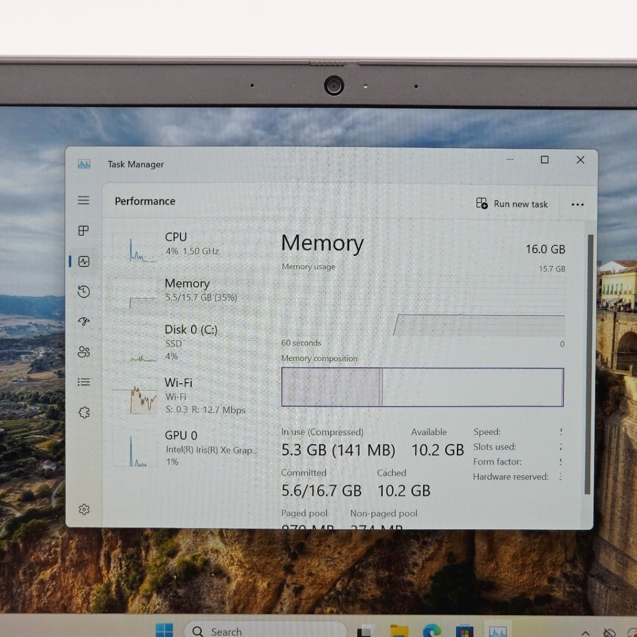Maximize the Task Manager window
The image size is (637, 637).
(544, 160)
